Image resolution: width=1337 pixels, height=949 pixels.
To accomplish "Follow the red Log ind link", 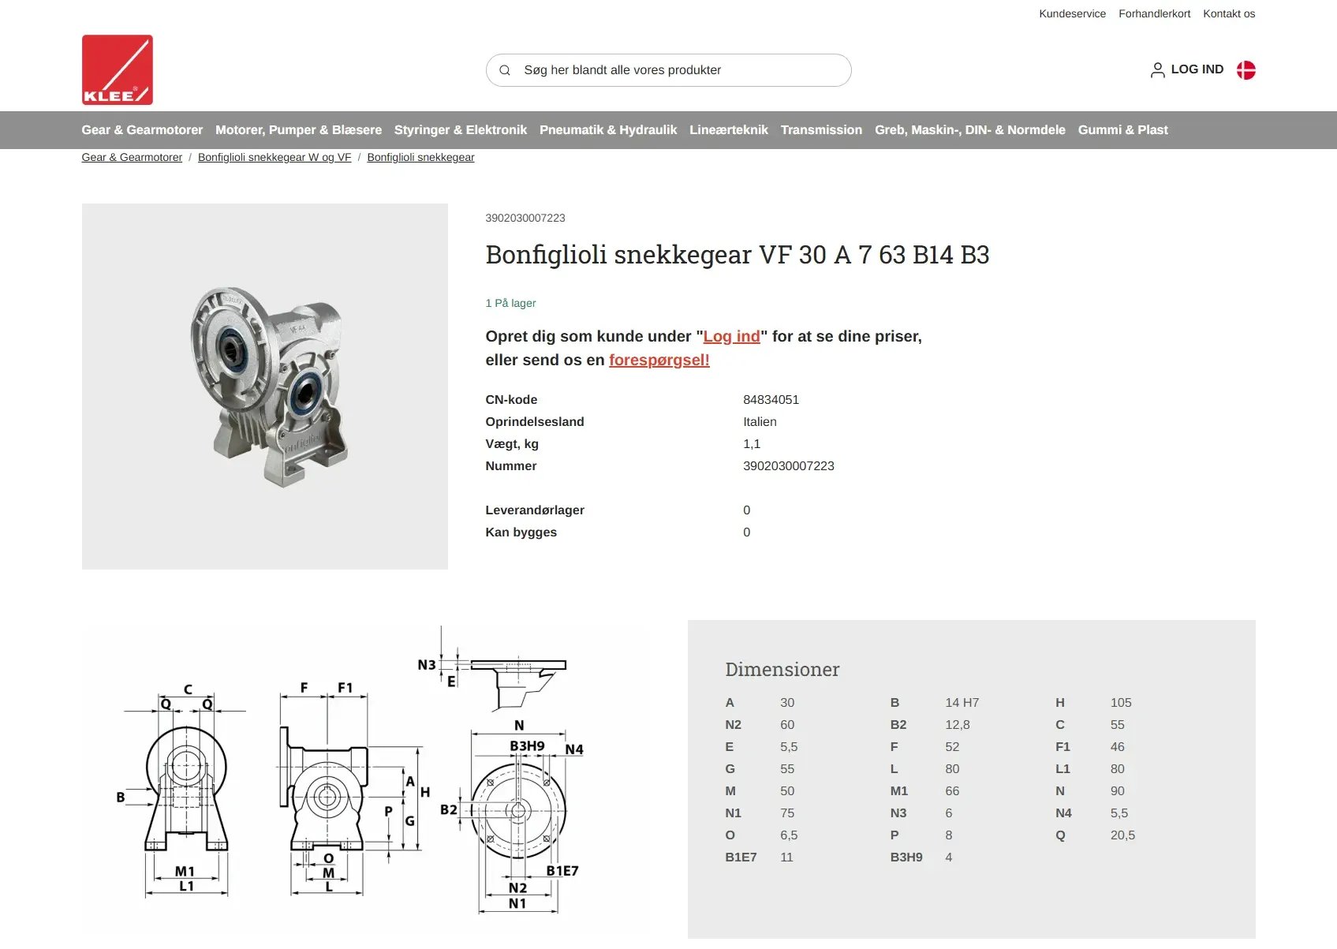I will click(731, 336).
